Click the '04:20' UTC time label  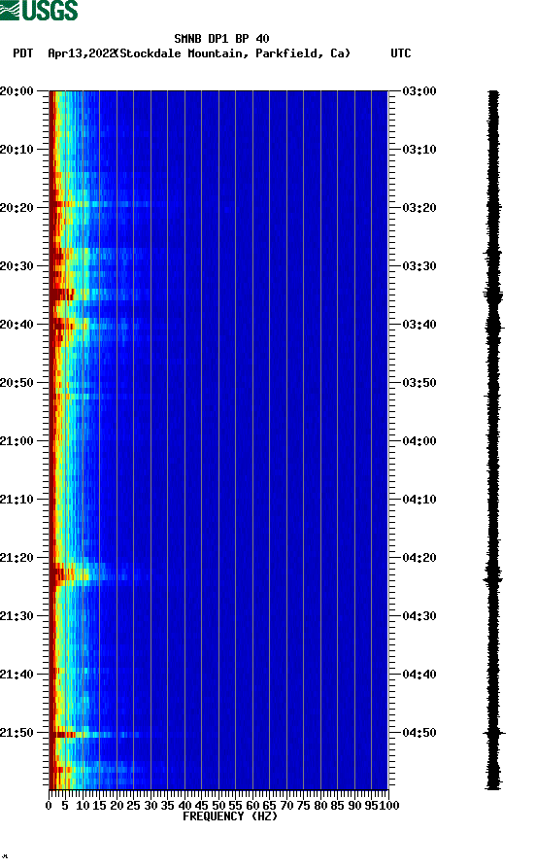coord(419,557)
